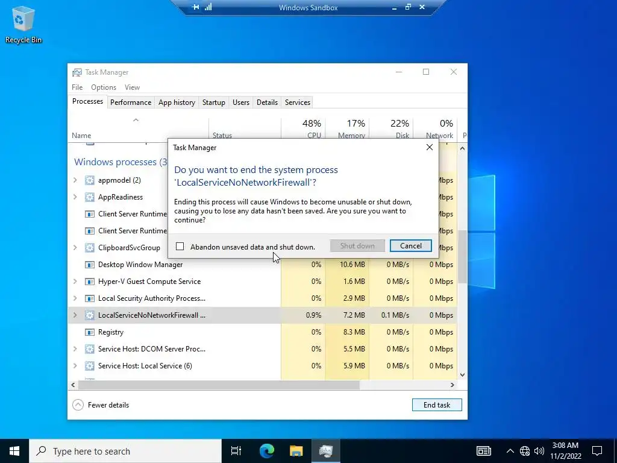The image size is (617, 463).
Task: Click horizontal scrollbar left arrow
Action: coord(73,385)
